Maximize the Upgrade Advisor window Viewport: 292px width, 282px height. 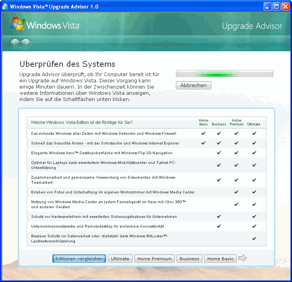click(276, 7)
